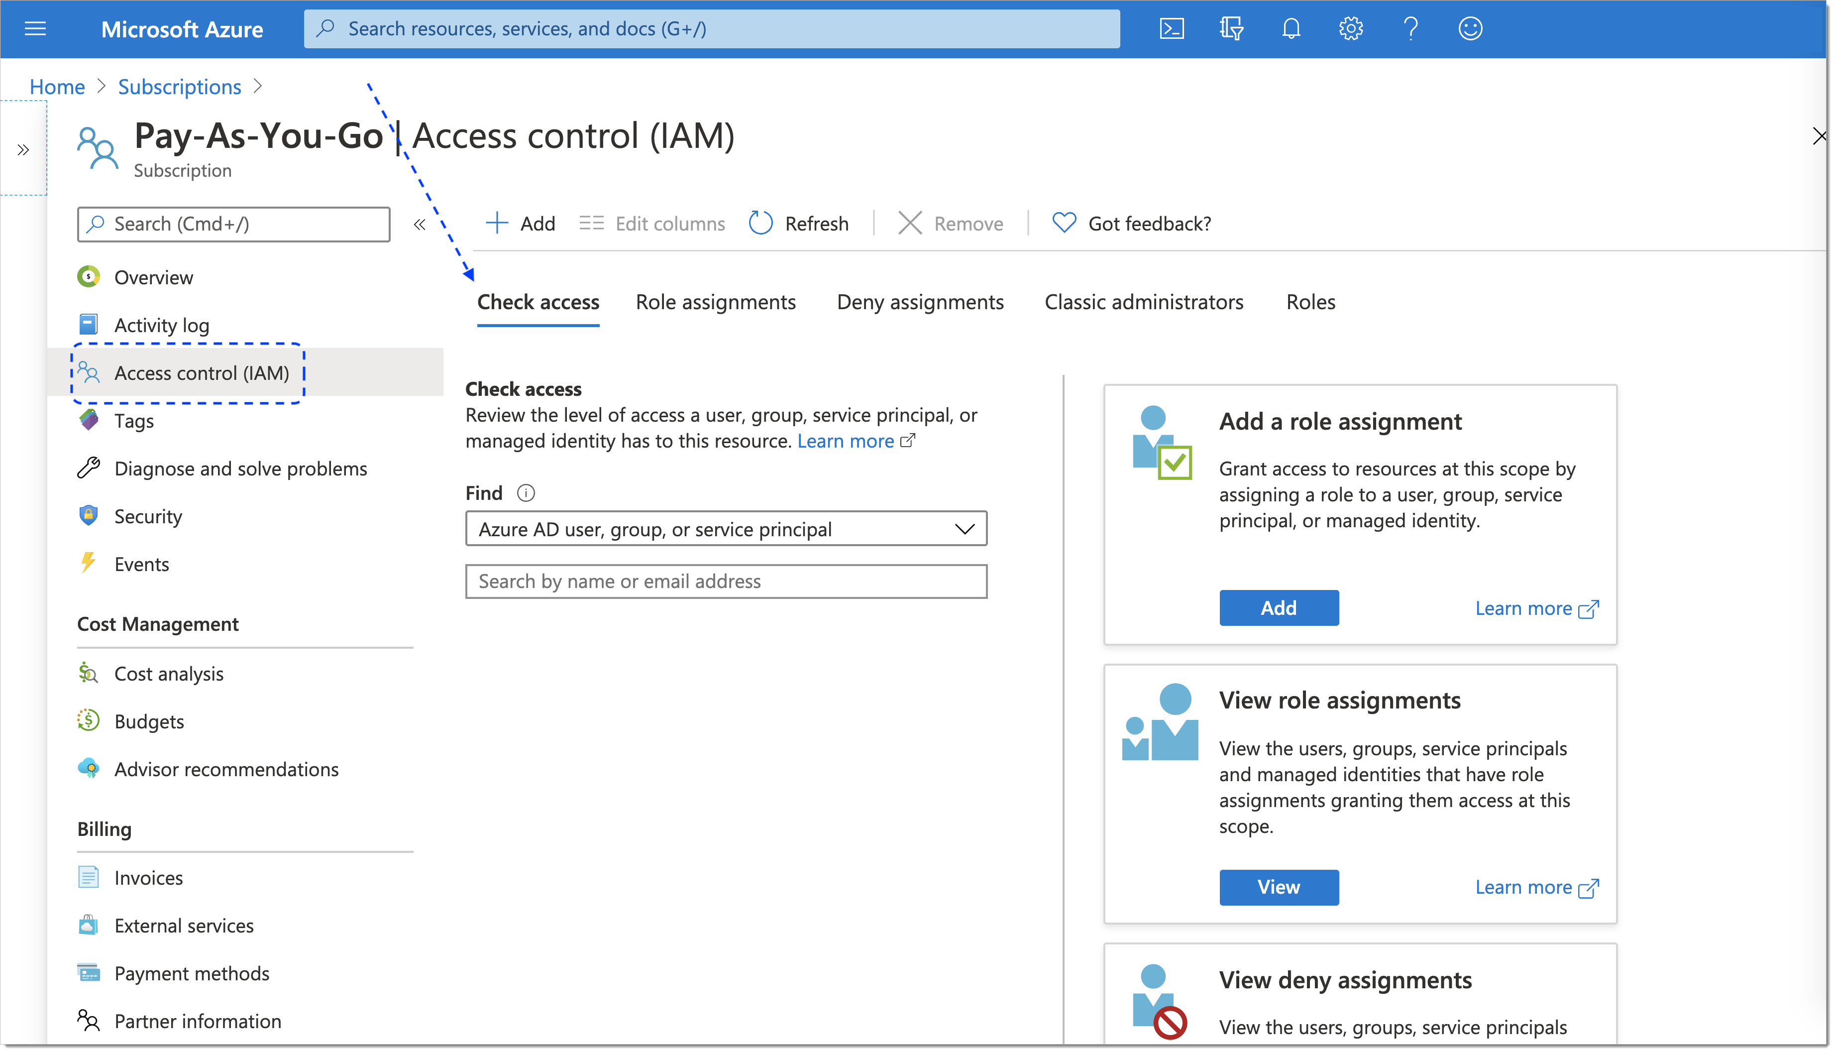Click Got feedback? heart button

click(1131, 223)
